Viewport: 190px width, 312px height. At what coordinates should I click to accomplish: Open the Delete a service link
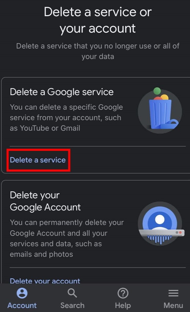coord(38,160)
